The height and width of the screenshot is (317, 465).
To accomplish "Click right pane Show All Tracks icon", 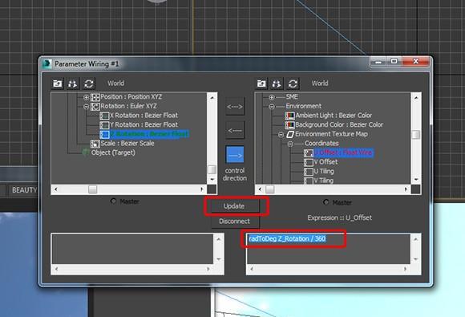I will tap(261, 83).
